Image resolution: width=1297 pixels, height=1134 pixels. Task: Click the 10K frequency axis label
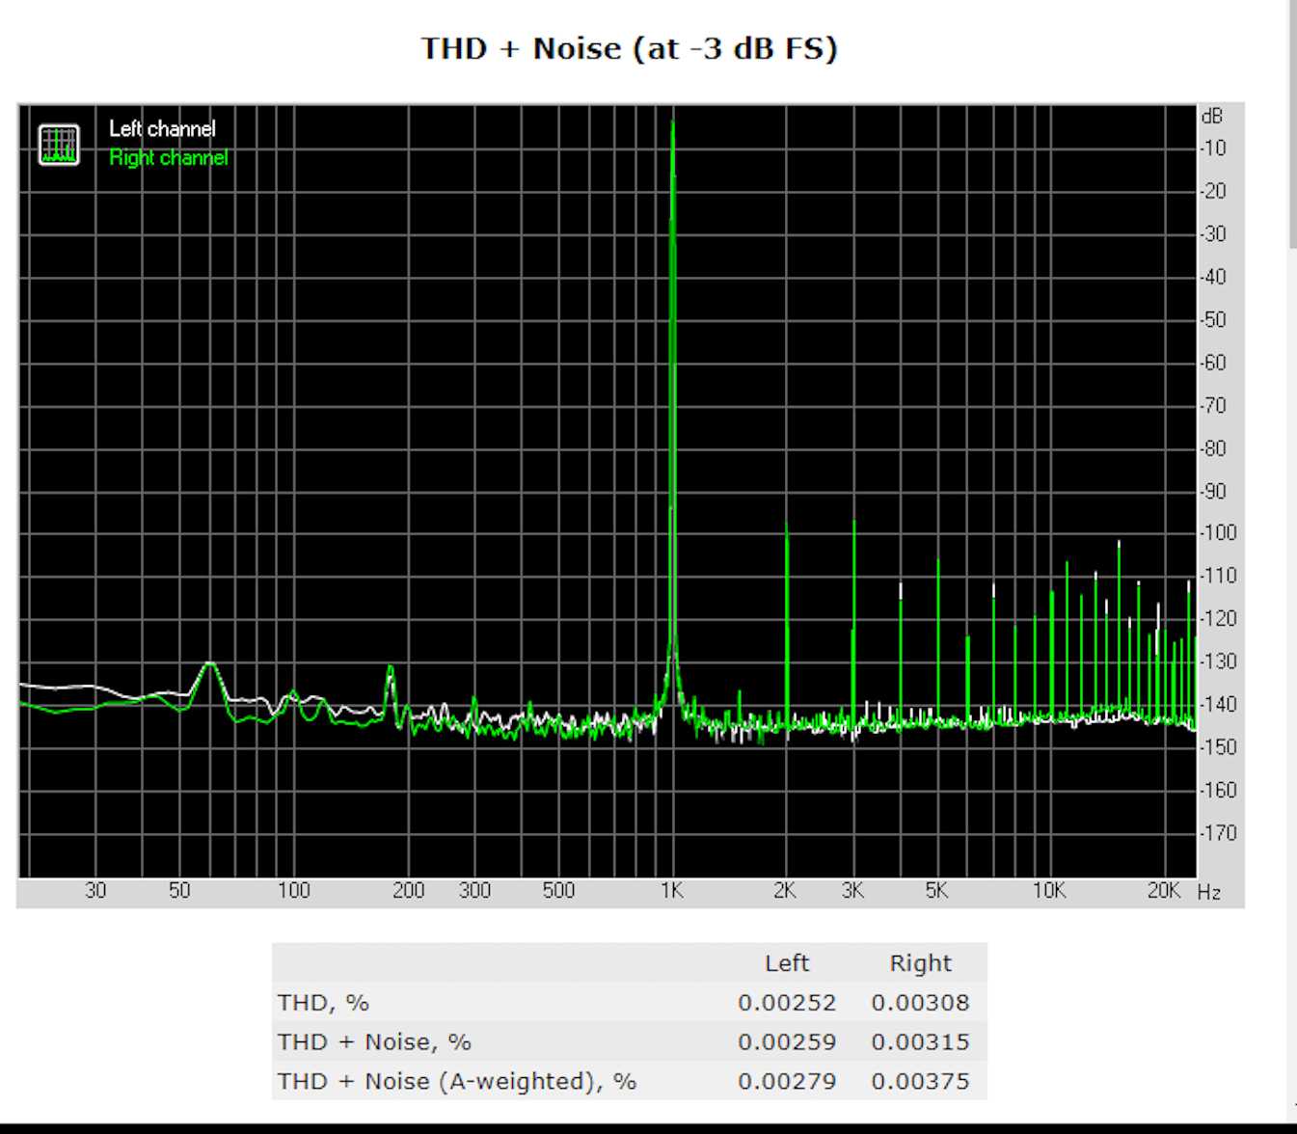click(x=1049, y=890)
